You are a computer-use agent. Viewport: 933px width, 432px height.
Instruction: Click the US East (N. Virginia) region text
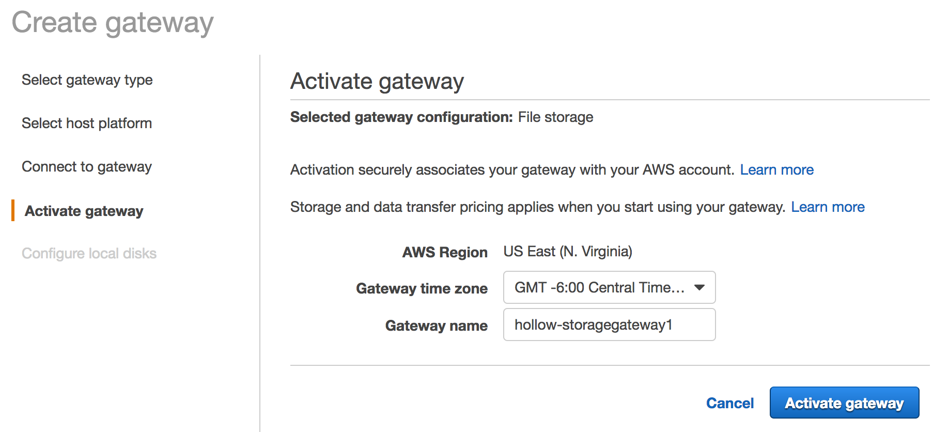(x=568, y=252)
